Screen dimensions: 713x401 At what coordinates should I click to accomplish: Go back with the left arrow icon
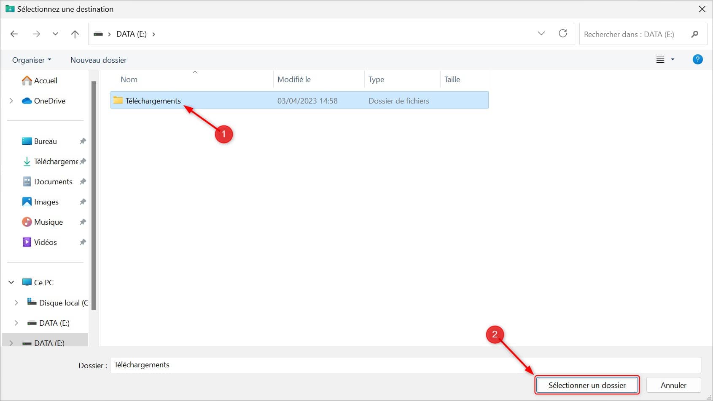pos(14,34)
